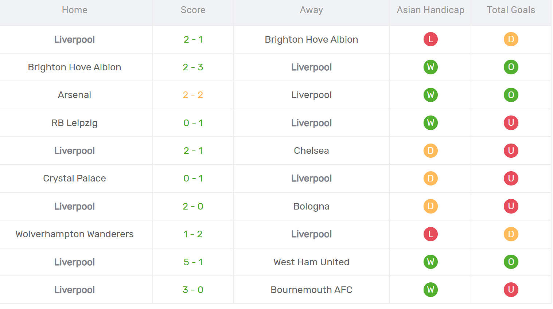Select the Asian Handicap column header
Screen dimensions: 553x309
coord(430,10)
